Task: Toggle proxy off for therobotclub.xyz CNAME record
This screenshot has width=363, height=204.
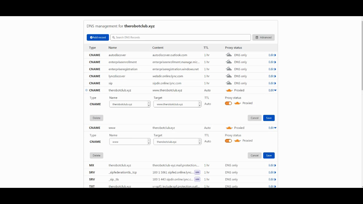Action: click(x=228, y=103)
